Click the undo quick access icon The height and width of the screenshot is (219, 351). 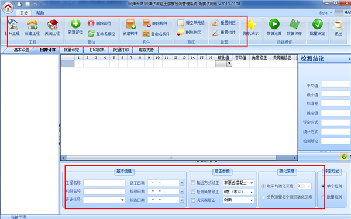tap(35, 5)
